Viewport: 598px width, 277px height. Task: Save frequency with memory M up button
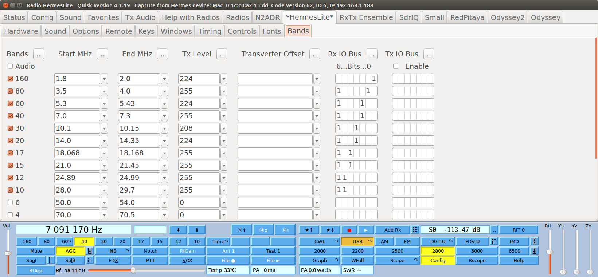(242, 230)
